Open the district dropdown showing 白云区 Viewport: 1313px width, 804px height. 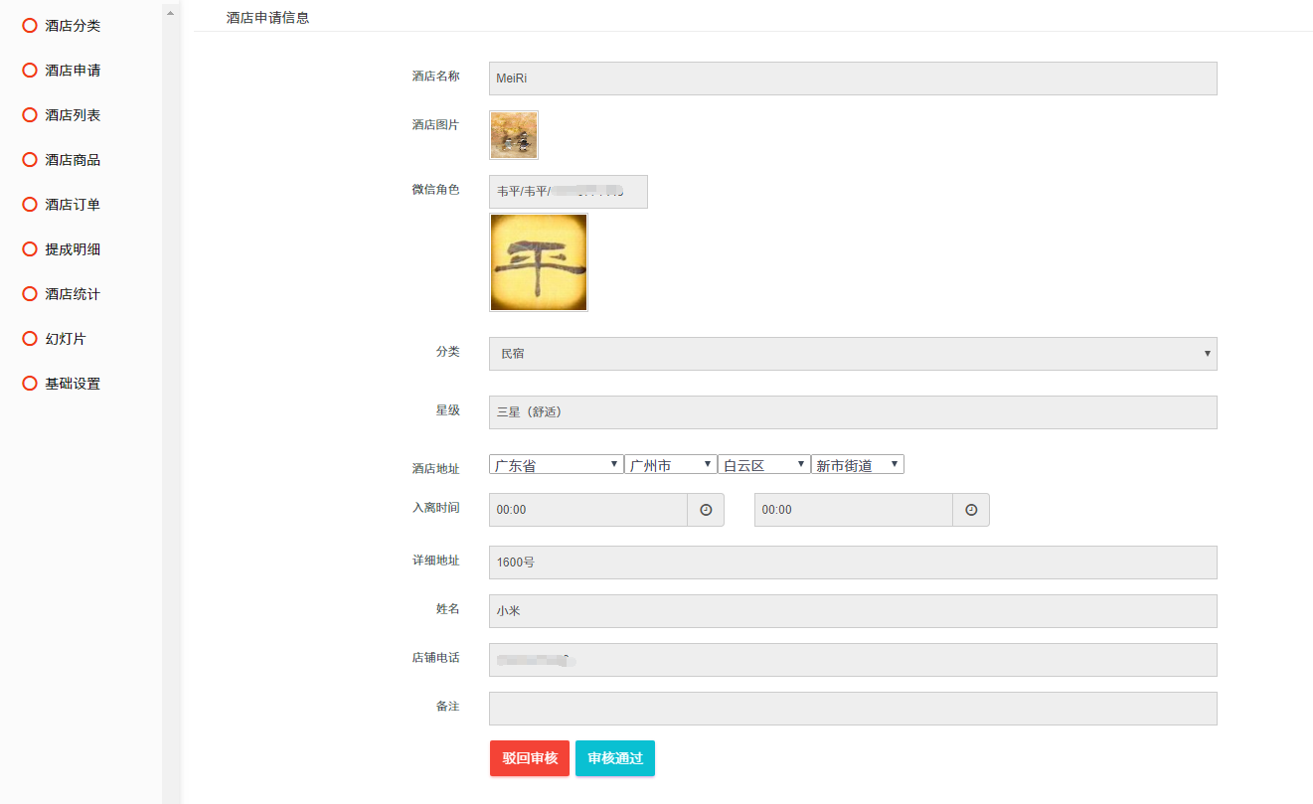[763, 465]
